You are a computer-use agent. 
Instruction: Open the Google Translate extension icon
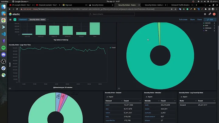click(x=180, y=9)
